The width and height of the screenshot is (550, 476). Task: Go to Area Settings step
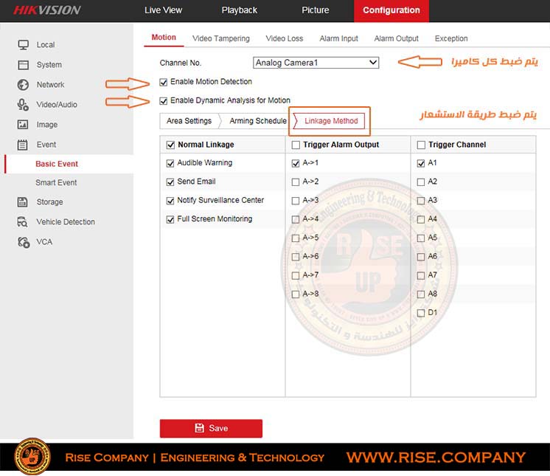(x=189, y=121)
